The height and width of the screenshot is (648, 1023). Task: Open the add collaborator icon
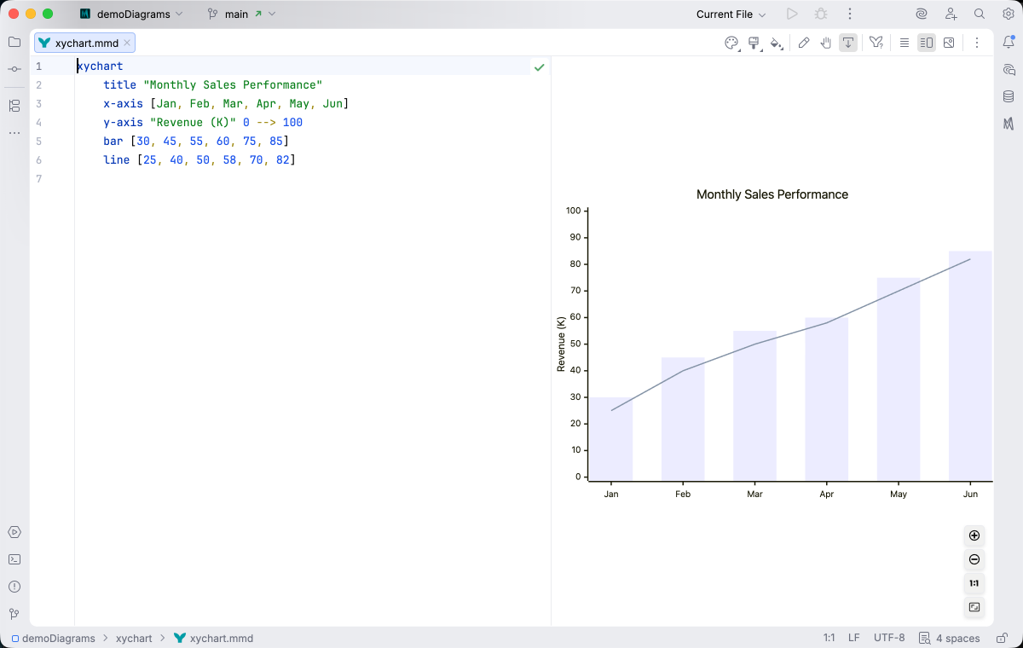[951, 14]
